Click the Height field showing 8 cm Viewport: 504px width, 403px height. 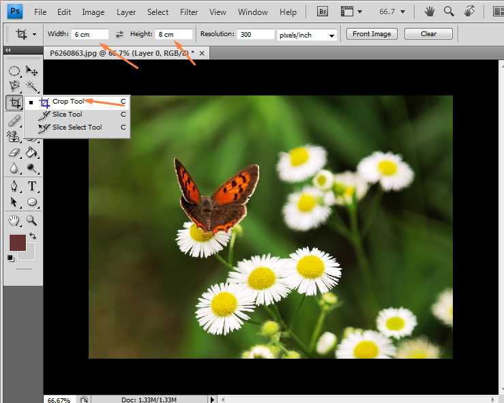[x=174, y=34]
